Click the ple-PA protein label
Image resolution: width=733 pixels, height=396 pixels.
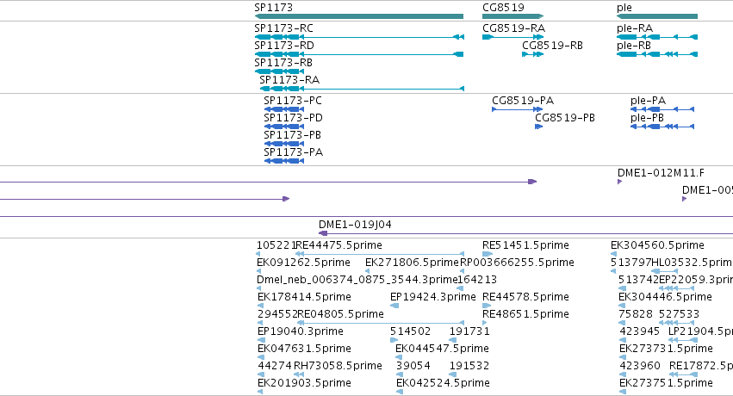pyautogui.click(x=648, y=101)
